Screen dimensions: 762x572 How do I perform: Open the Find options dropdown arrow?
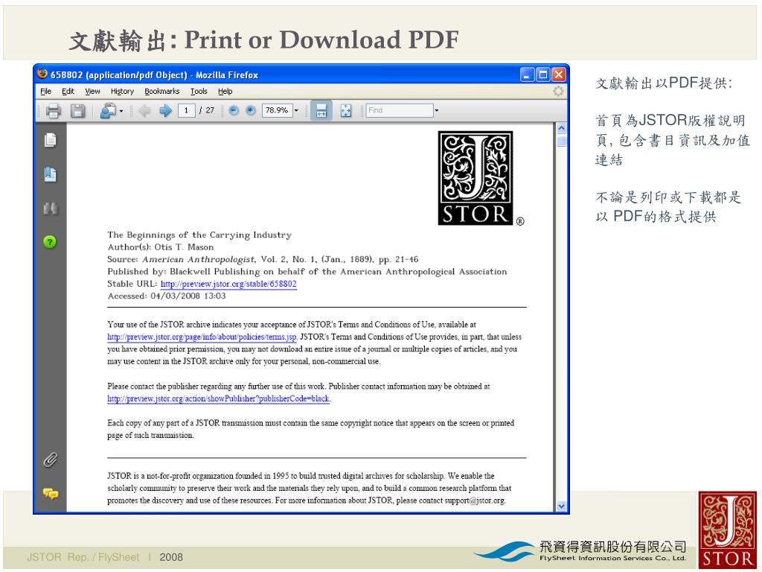[436, 111]
